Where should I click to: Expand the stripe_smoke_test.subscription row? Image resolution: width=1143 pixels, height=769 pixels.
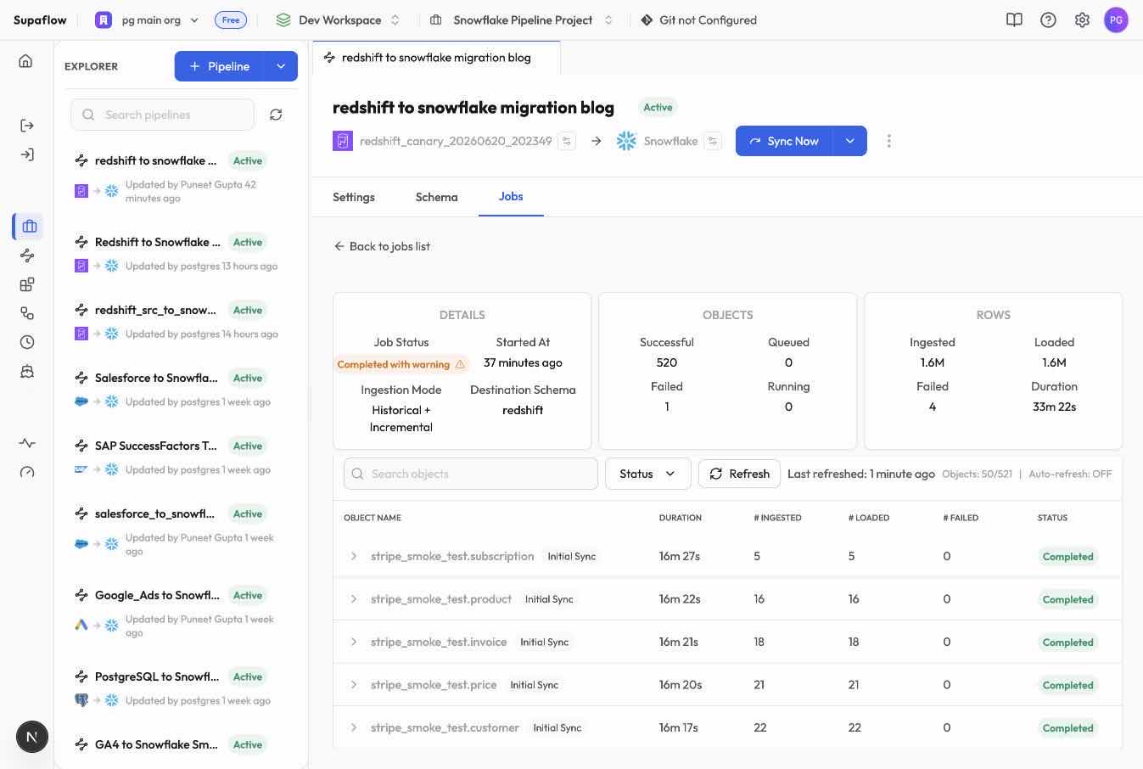(354, 556)
